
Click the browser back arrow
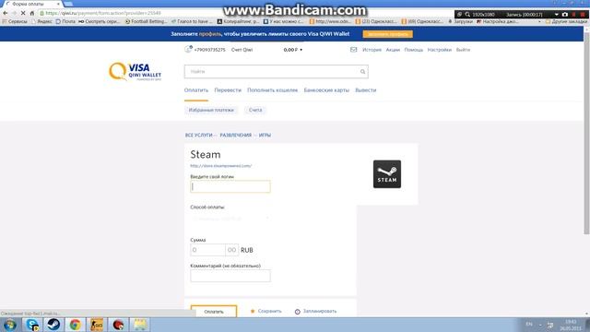[x=6, y=13]
